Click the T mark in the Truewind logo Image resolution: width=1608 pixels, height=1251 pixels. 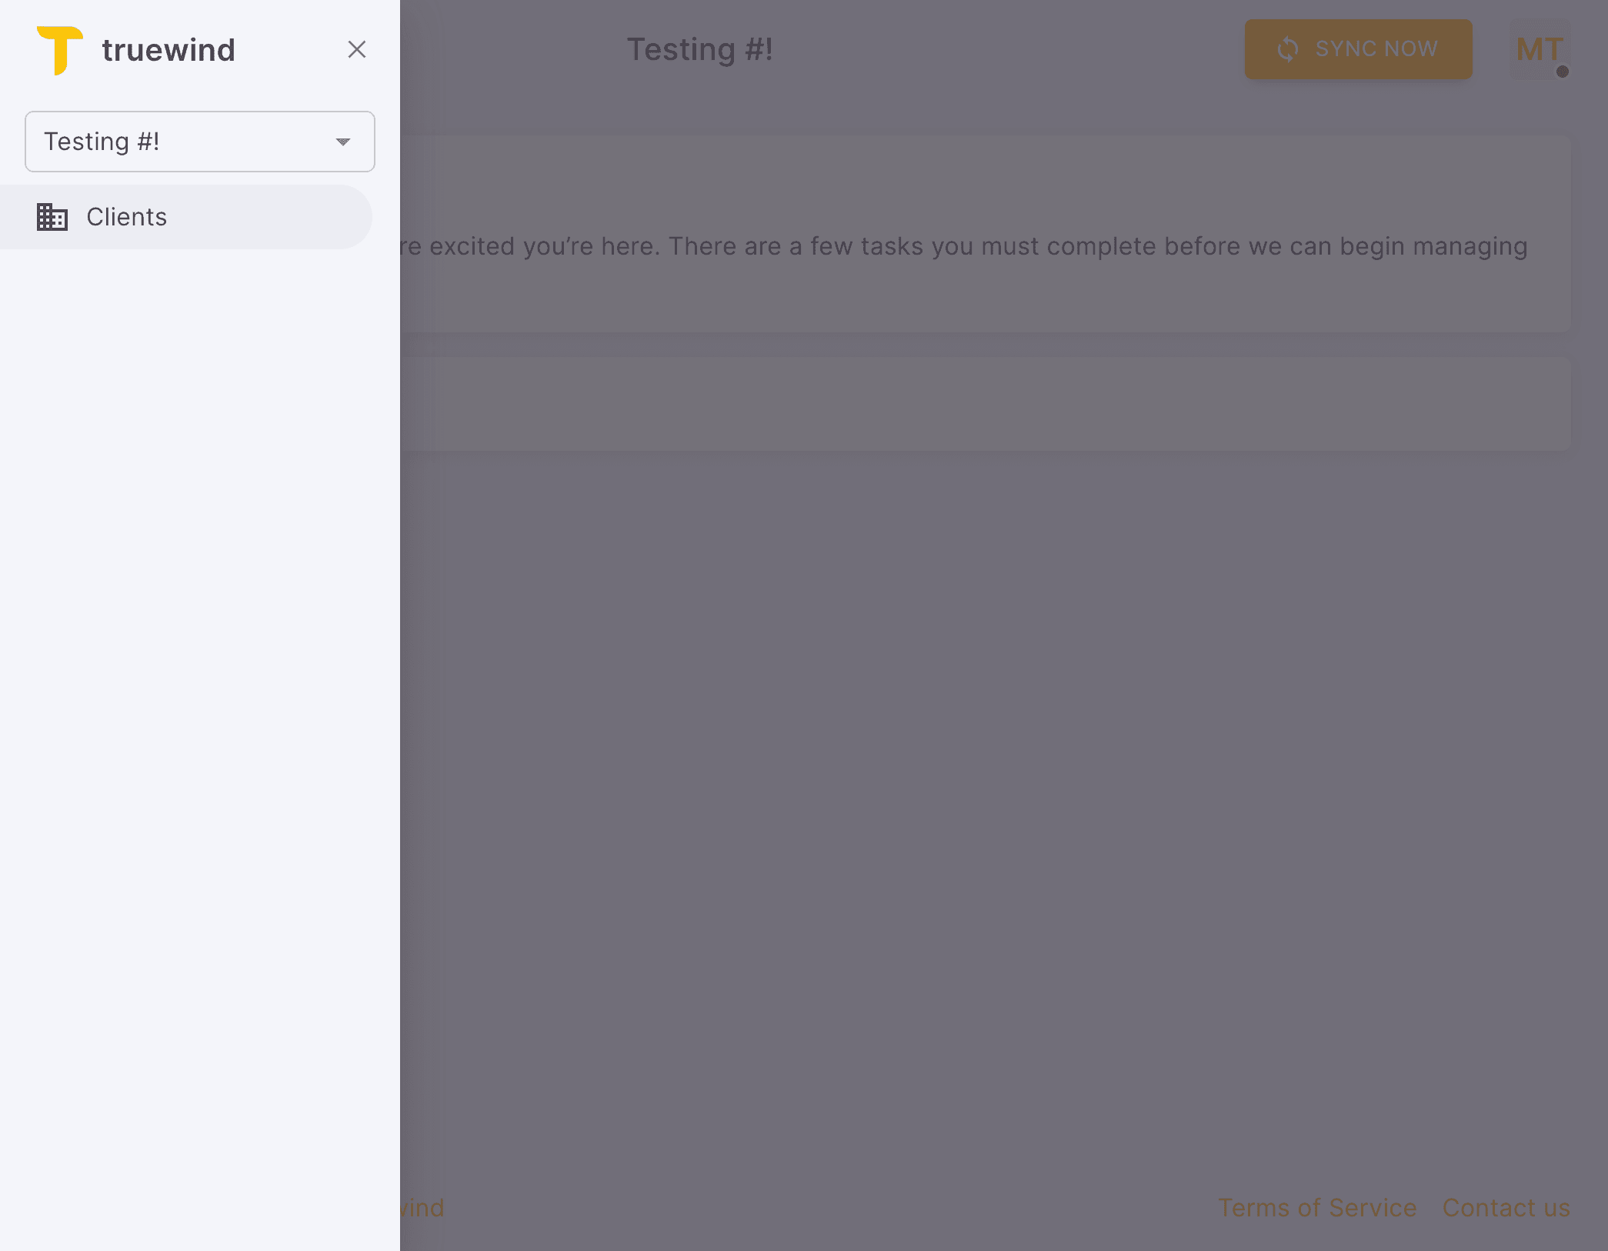click(x=60, y=48)
